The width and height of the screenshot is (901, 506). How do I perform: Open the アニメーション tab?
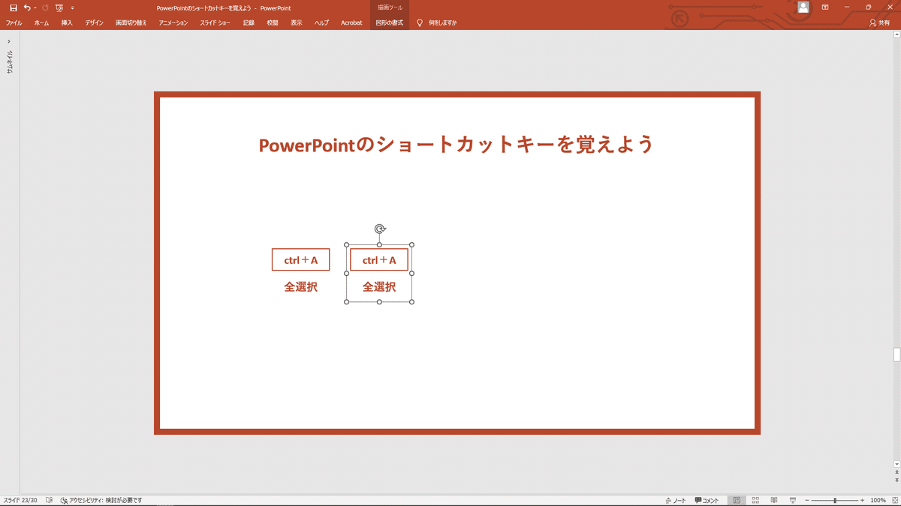[x=173, y=22]
